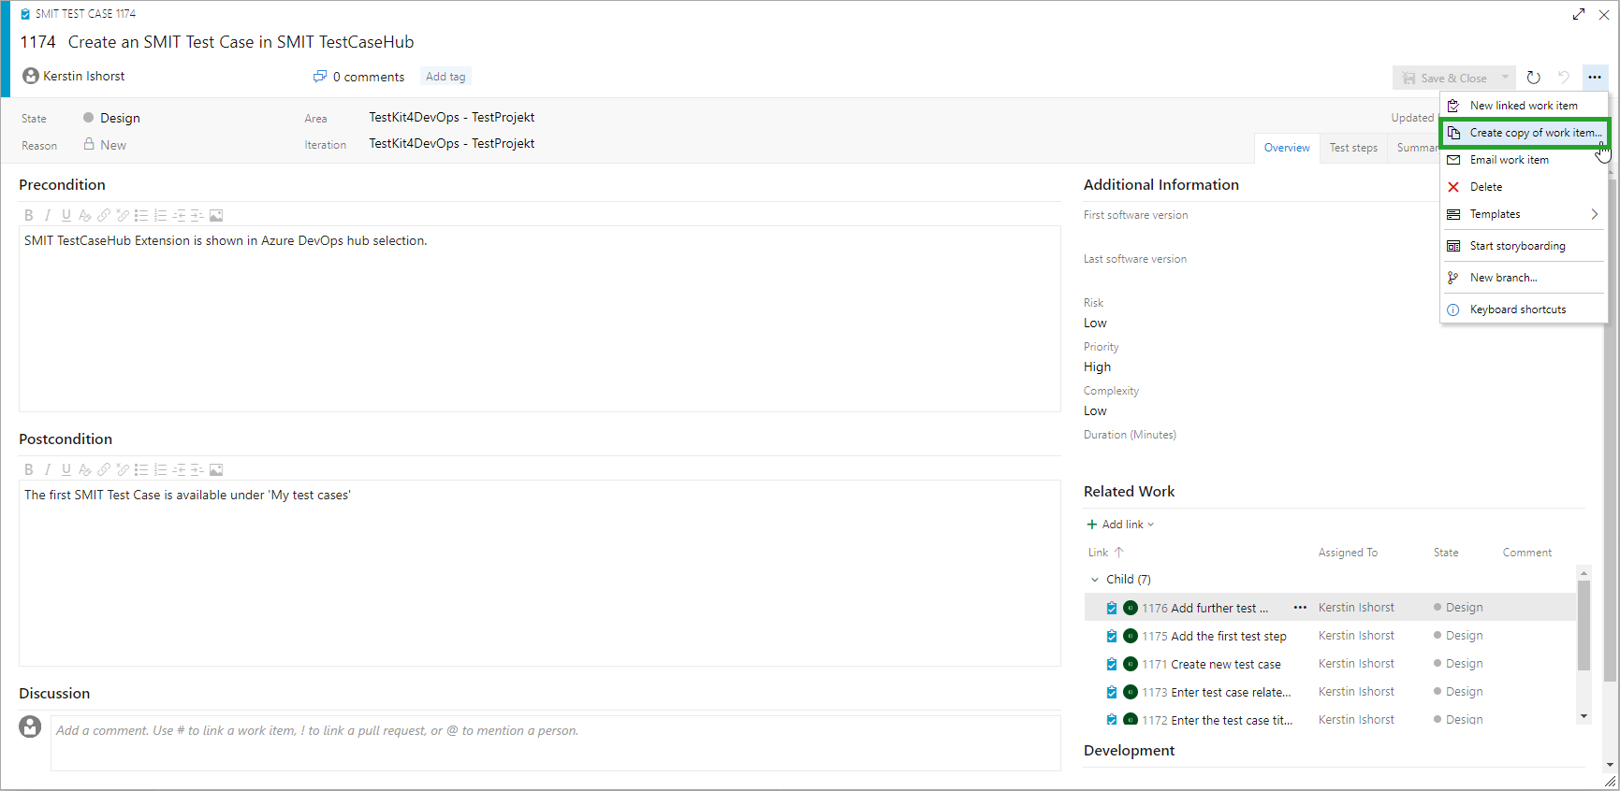Choose Create copy of work item
1620x791 pixels.
pyautogui.click(x=1525, y=133)
